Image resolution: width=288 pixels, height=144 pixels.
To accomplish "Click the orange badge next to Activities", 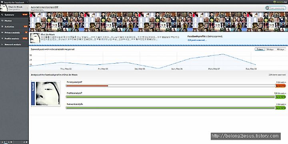I will pyautogui.click(x=26, y=27).
